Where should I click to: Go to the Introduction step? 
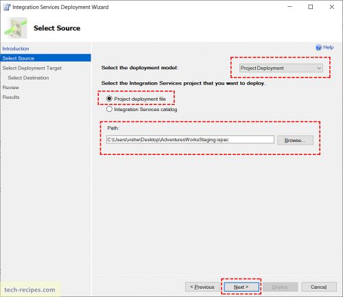(16, 49)
